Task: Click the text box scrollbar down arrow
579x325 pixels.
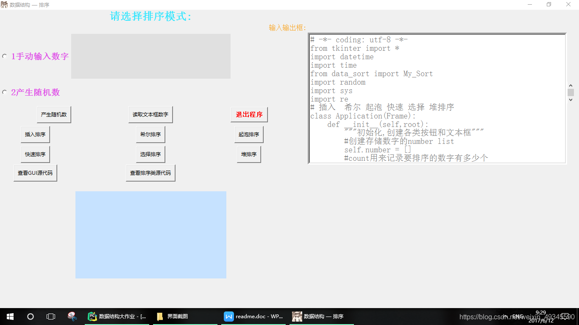Action: 571,100
